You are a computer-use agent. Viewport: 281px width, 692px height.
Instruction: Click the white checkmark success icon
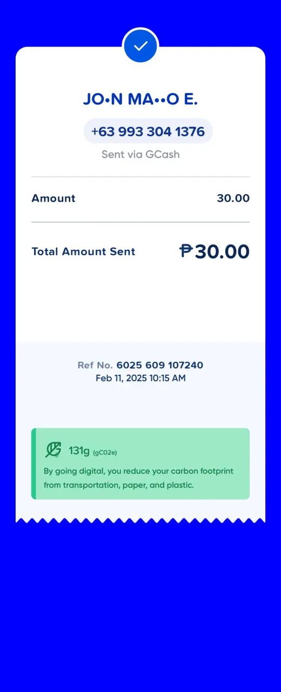(140, 46)
